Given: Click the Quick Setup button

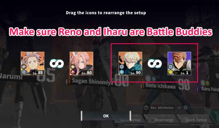Looking at the screenshot, I should (x=196, y=120).
